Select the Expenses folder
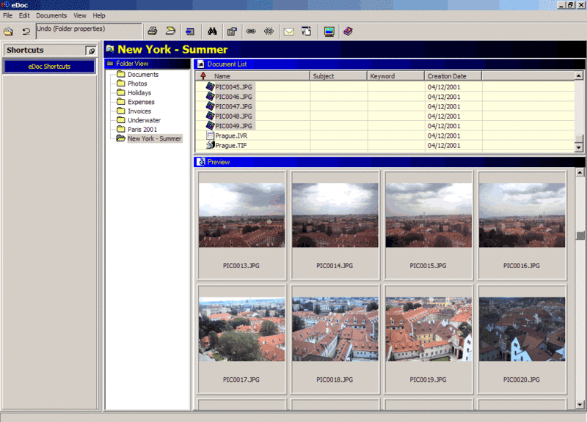This screenshot has width=587, height=422. [x=141, y=102]
